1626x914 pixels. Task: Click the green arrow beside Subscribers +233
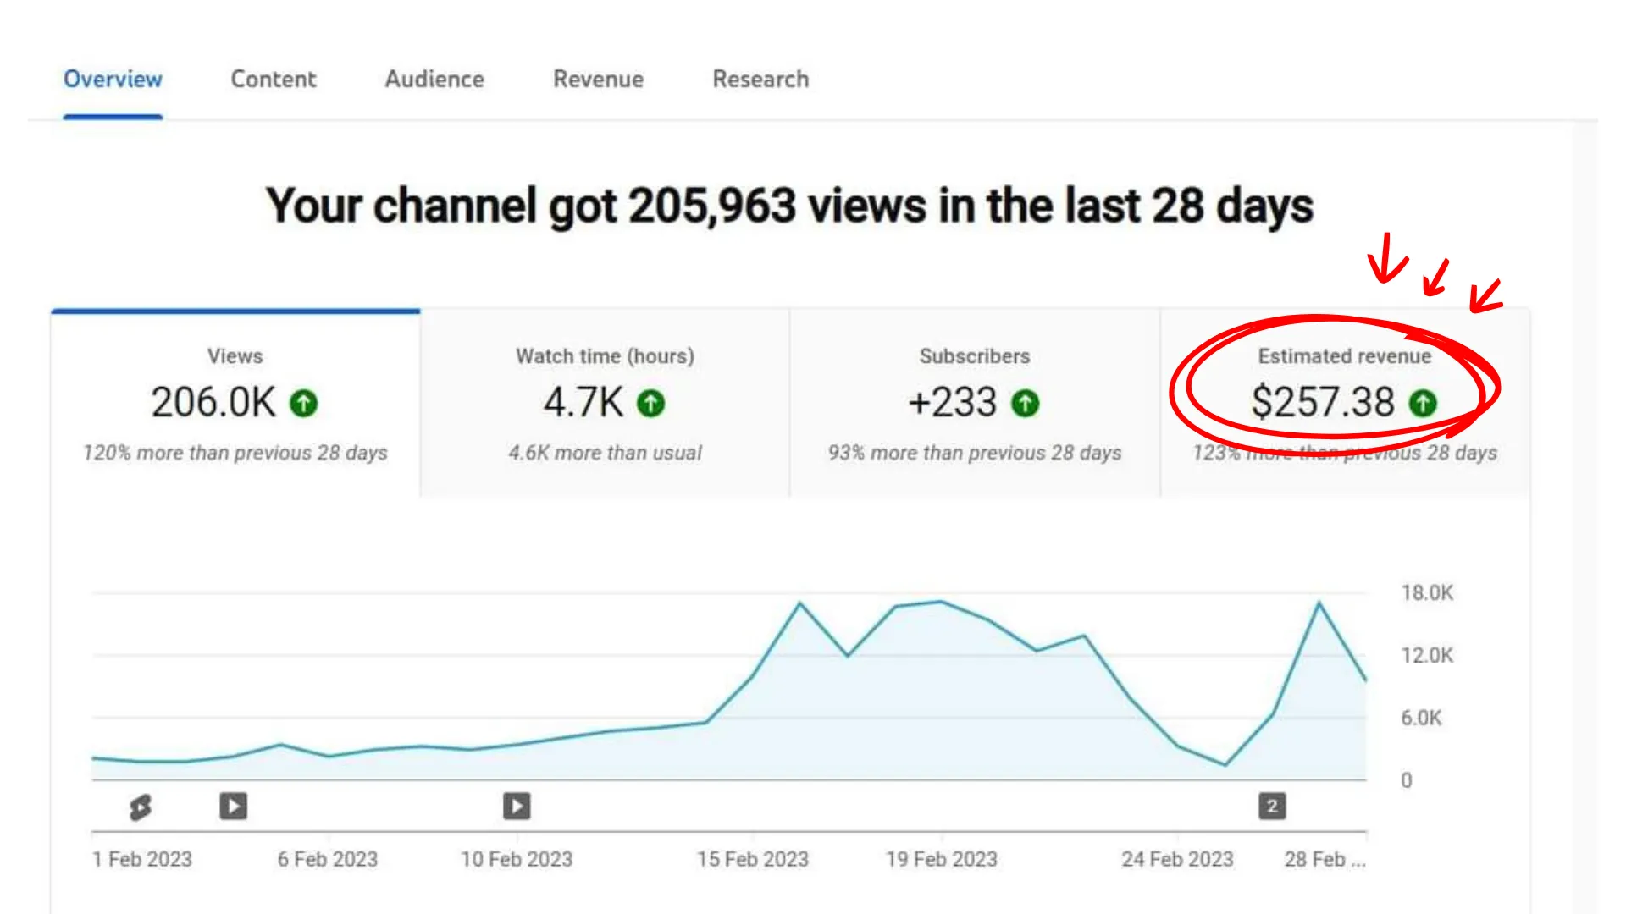(1026, 403)
